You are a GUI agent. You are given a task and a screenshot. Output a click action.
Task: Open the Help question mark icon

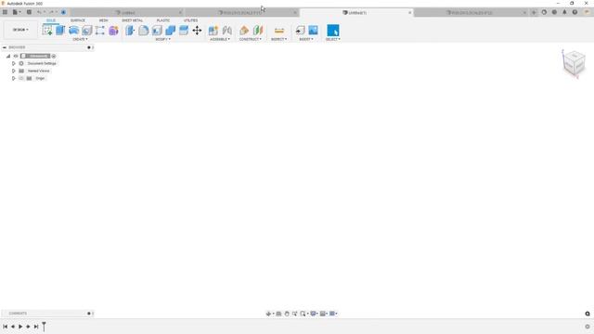(575, 12)
